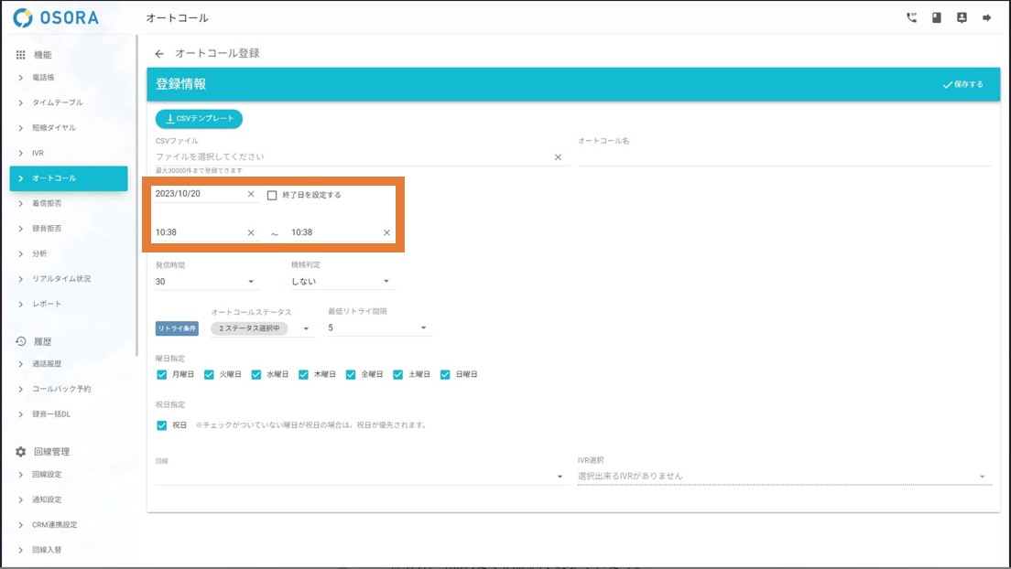This screenshot has width=1011, height=569.
Task: Click the logout arrow icon
Action: (987, 17)
